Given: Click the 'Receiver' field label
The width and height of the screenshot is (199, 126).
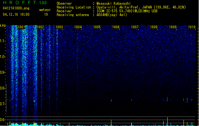Looking at the screenshot, I should pos(64,11).
